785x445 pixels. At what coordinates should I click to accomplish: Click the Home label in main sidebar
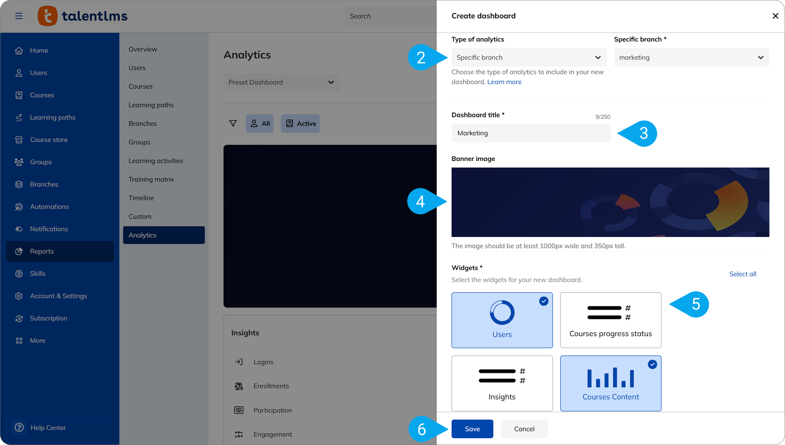click(39, 50)
